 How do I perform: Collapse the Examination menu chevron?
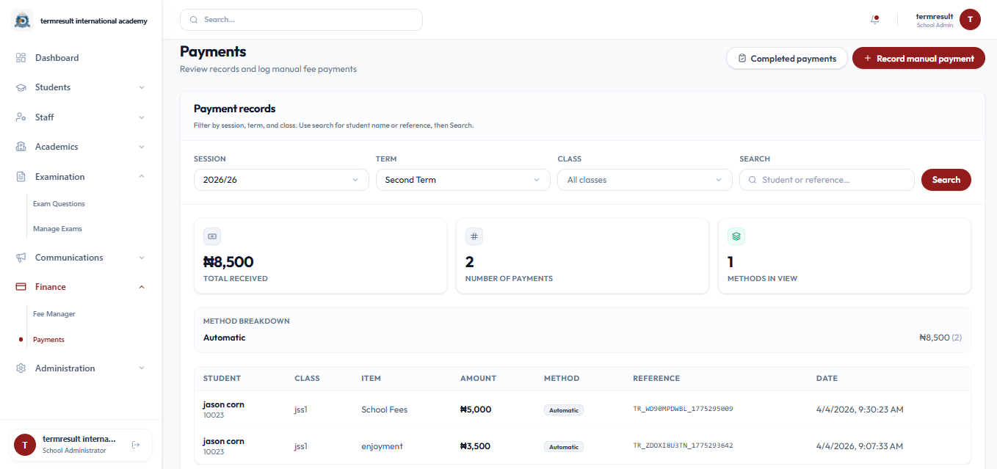[x=142, y=177]
